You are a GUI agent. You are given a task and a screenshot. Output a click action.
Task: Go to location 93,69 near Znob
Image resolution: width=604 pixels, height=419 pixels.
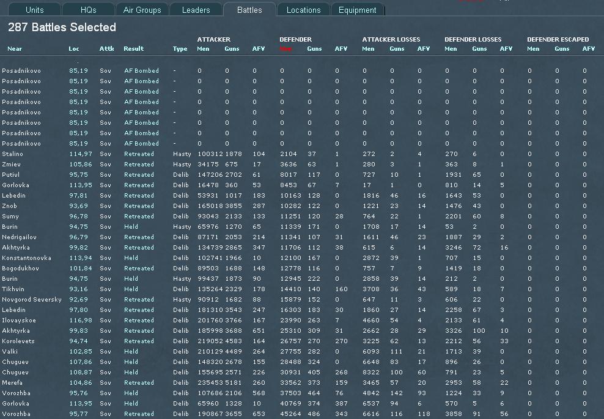(x=79, y=206)
